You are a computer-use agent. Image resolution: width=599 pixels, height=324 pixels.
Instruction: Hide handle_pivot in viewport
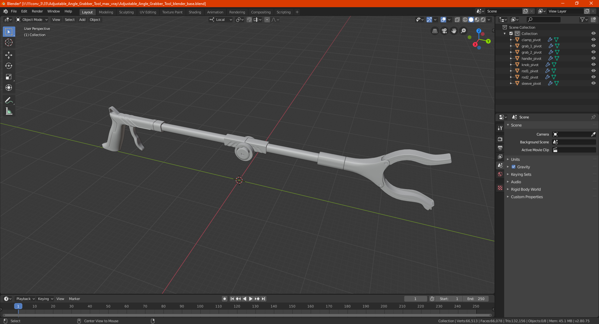pyautogui.click(x=593, y=58)
